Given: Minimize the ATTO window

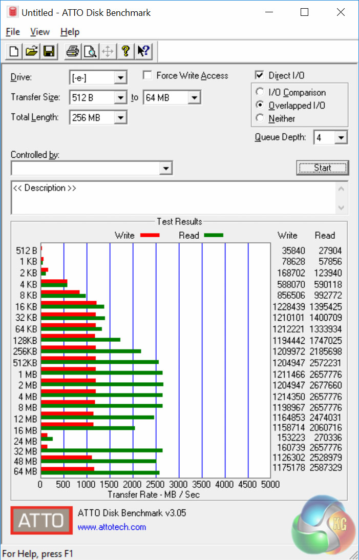Looking at the screenshot, I should [269, 12].
